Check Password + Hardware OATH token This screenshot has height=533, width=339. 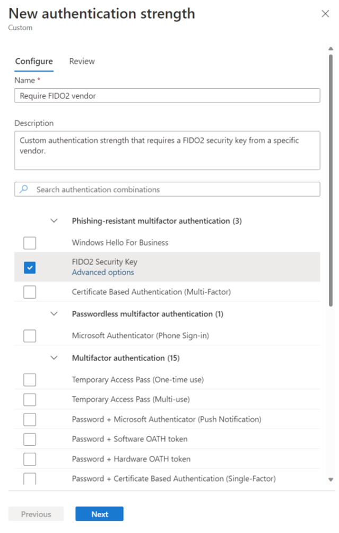(x=30, y=459)
